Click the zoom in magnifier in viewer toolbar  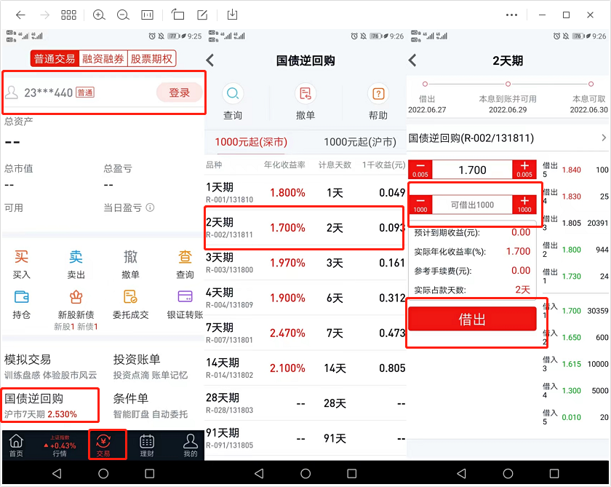coord(99,15)
